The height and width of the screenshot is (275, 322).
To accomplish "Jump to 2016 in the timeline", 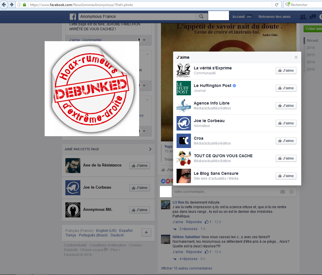I will (310, 48).
